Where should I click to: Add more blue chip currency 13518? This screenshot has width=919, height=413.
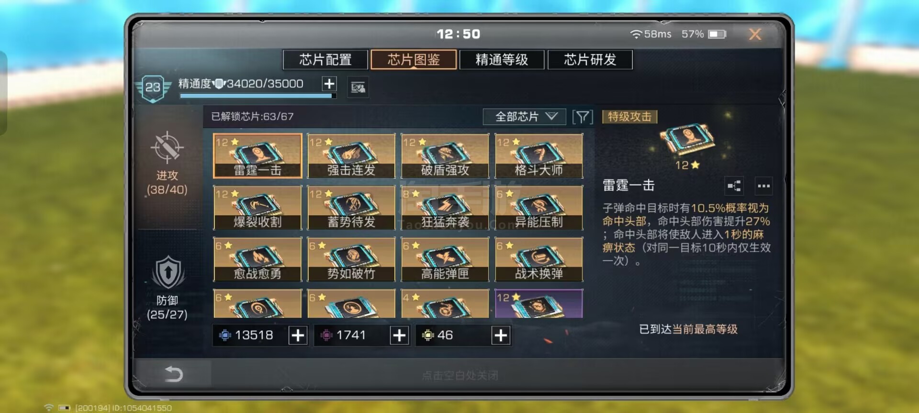pyautogui.click(x=298, y=336)
